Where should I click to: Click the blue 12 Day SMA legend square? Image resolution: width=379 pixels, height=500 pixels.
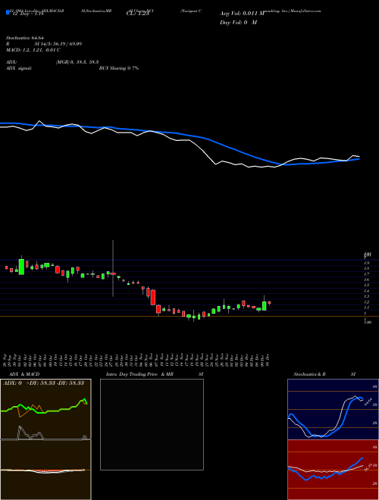coord(8,13)
